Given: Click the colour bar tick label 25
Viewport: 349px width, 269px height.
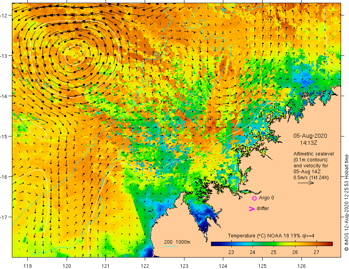Looking at the screenshot, I should [x=274, y=252].
